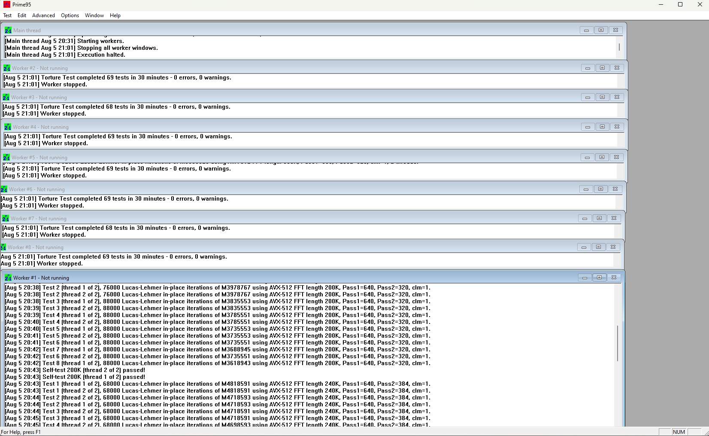
Task: Maximize the Worker #6 window
Action: (x=600, y=189)
